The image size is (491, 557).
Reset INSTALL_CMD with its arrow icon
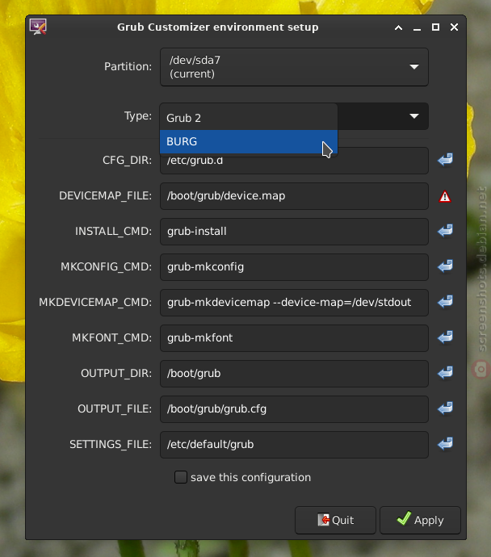point(445,231)
